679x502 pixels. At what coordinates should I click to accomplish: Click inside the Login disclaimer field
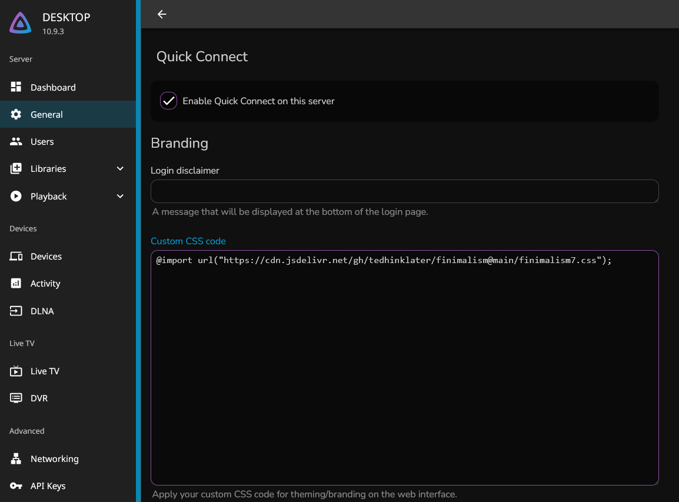pos(404,191)
